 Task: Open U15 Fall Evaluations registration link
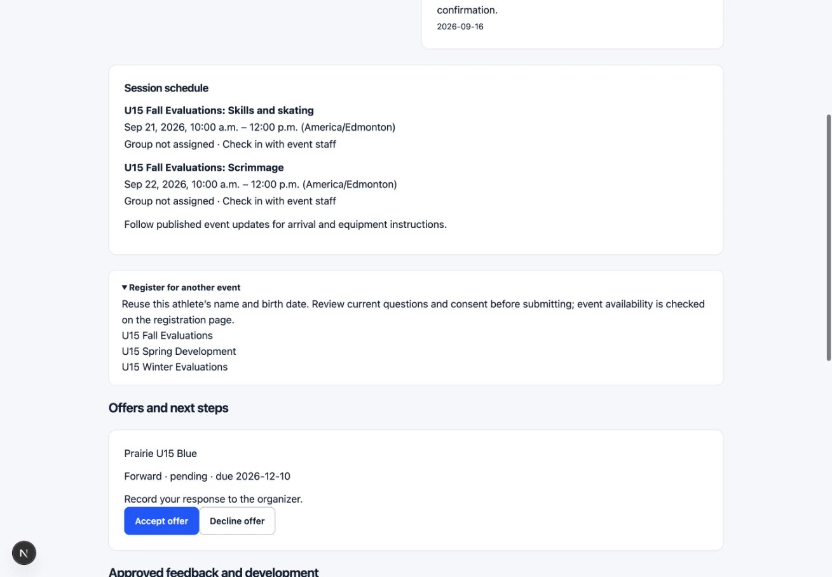[x=167, y=336]
